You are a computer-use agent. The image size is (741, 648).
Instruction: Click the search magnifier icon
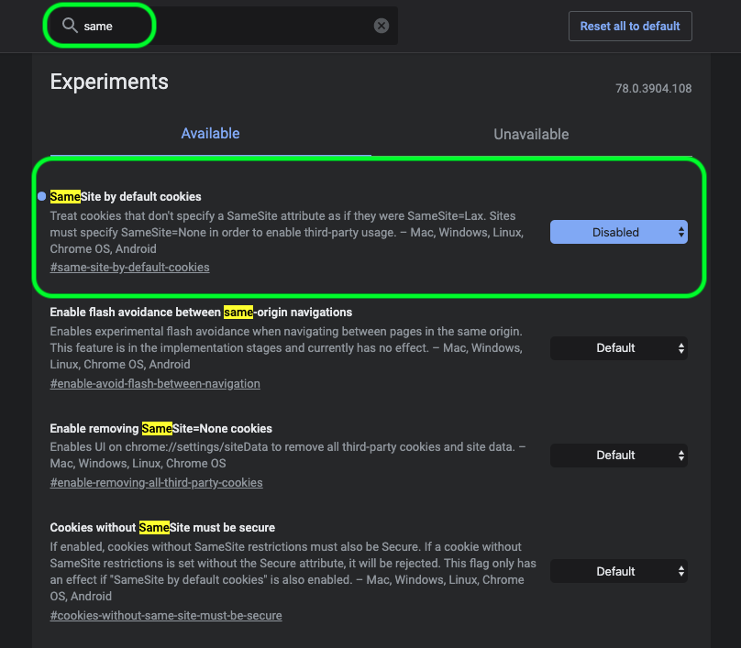click(x=70, y=26)
